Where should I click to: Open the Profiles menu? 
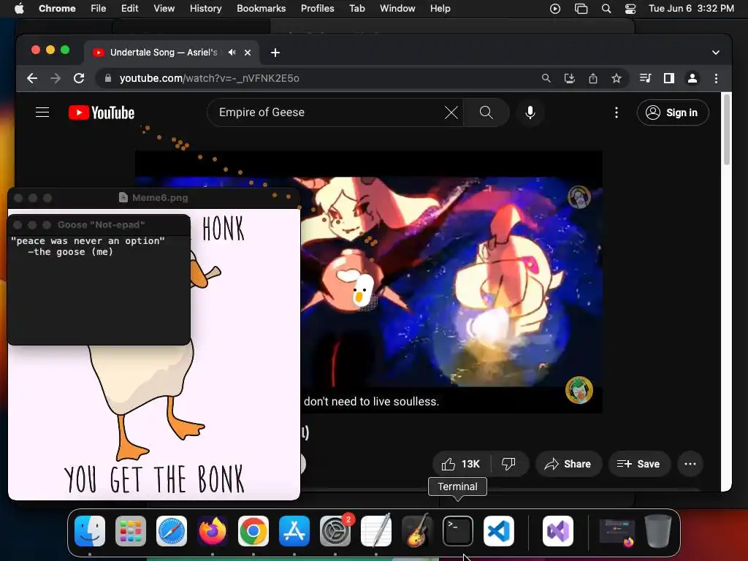318,9
